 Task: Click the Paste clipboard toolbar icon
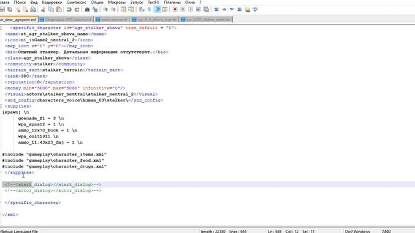point(59,10)
